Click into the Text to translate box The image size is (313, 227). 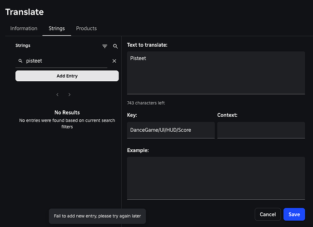point(216,73)
